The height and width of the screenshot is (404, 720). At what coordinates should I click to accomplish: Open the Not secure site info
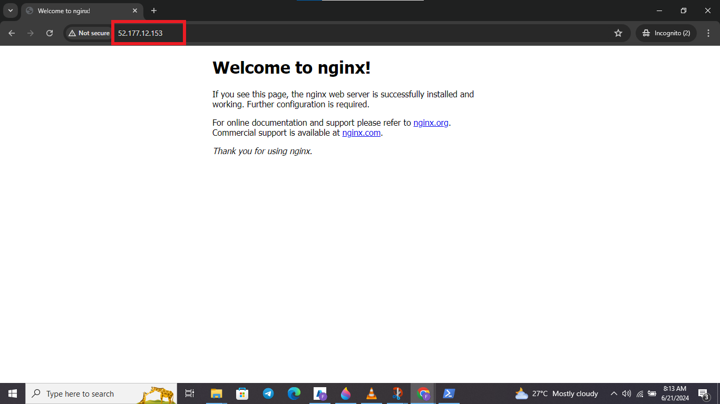[89, 33]
